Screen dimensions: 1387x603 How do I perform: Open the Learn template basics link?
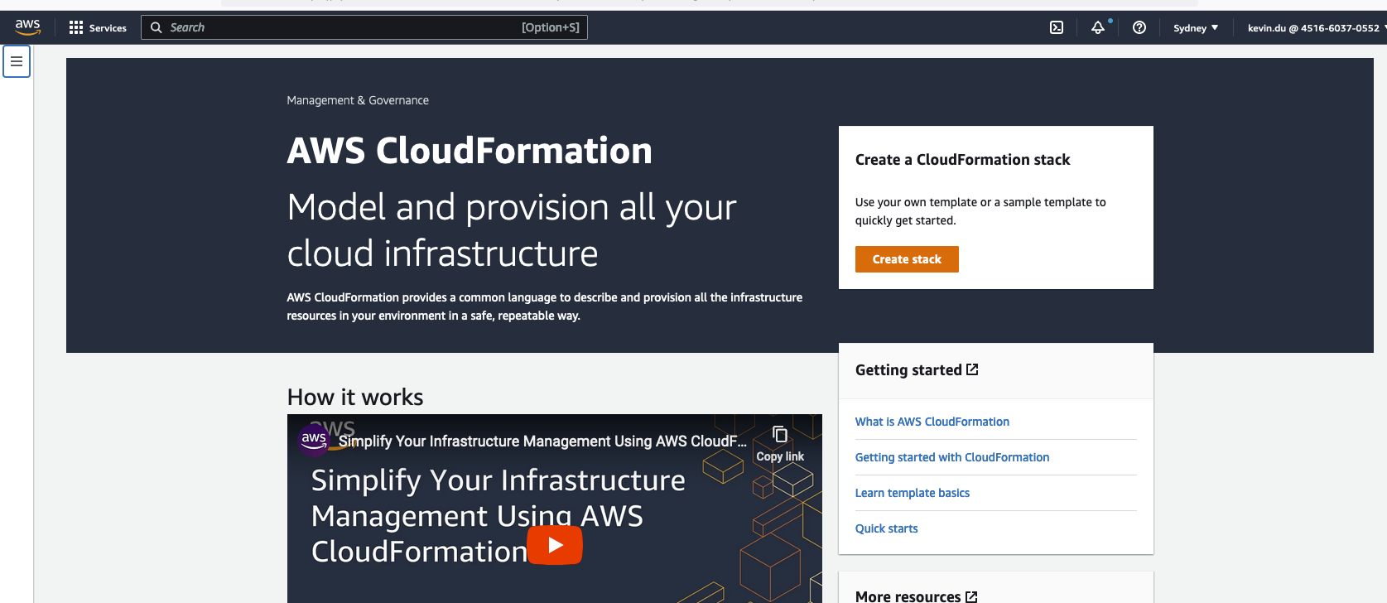(x=913, y=493)
